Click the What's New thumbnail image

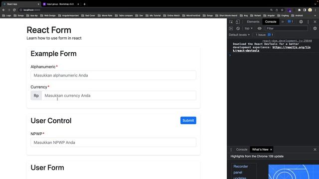pyautogui.click(x=294, y=172)
